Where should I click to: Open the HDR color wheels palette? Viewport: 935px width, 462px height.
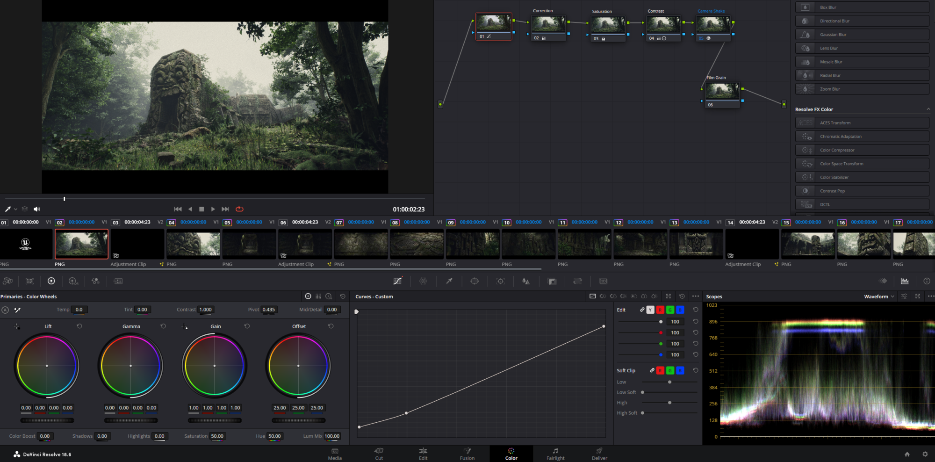[73, 281]
